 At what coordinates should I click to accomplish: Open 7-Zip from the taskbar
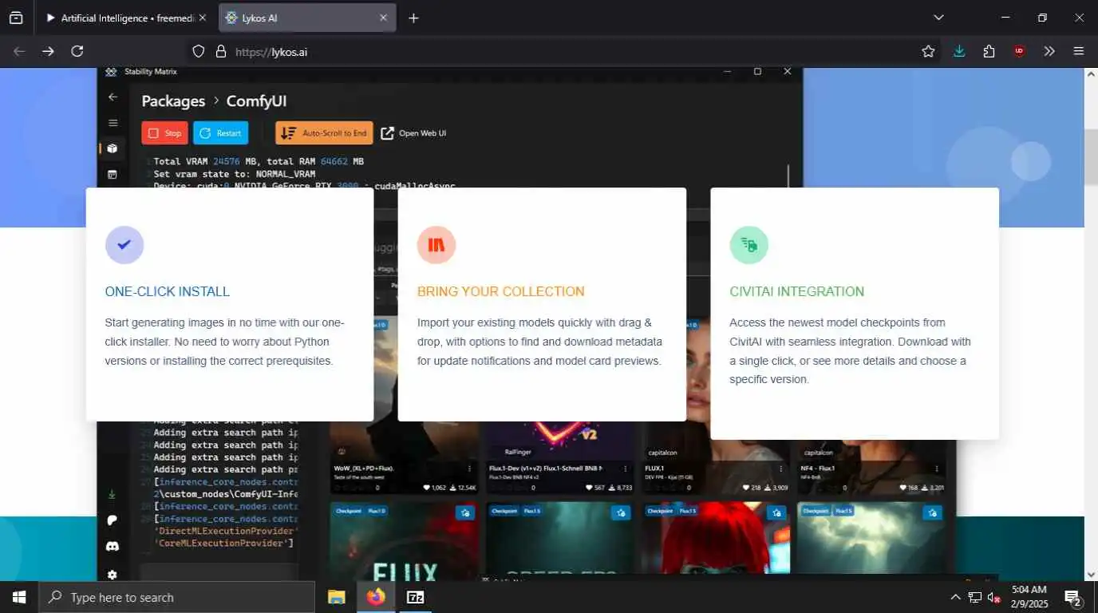point(415,597)
